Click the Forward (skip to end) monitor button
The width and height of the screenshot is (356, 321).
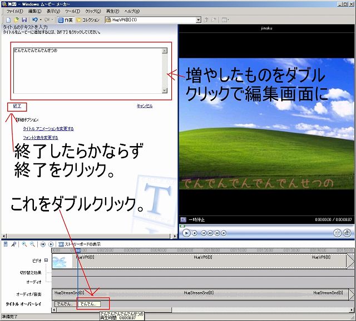tap(224, 233)
